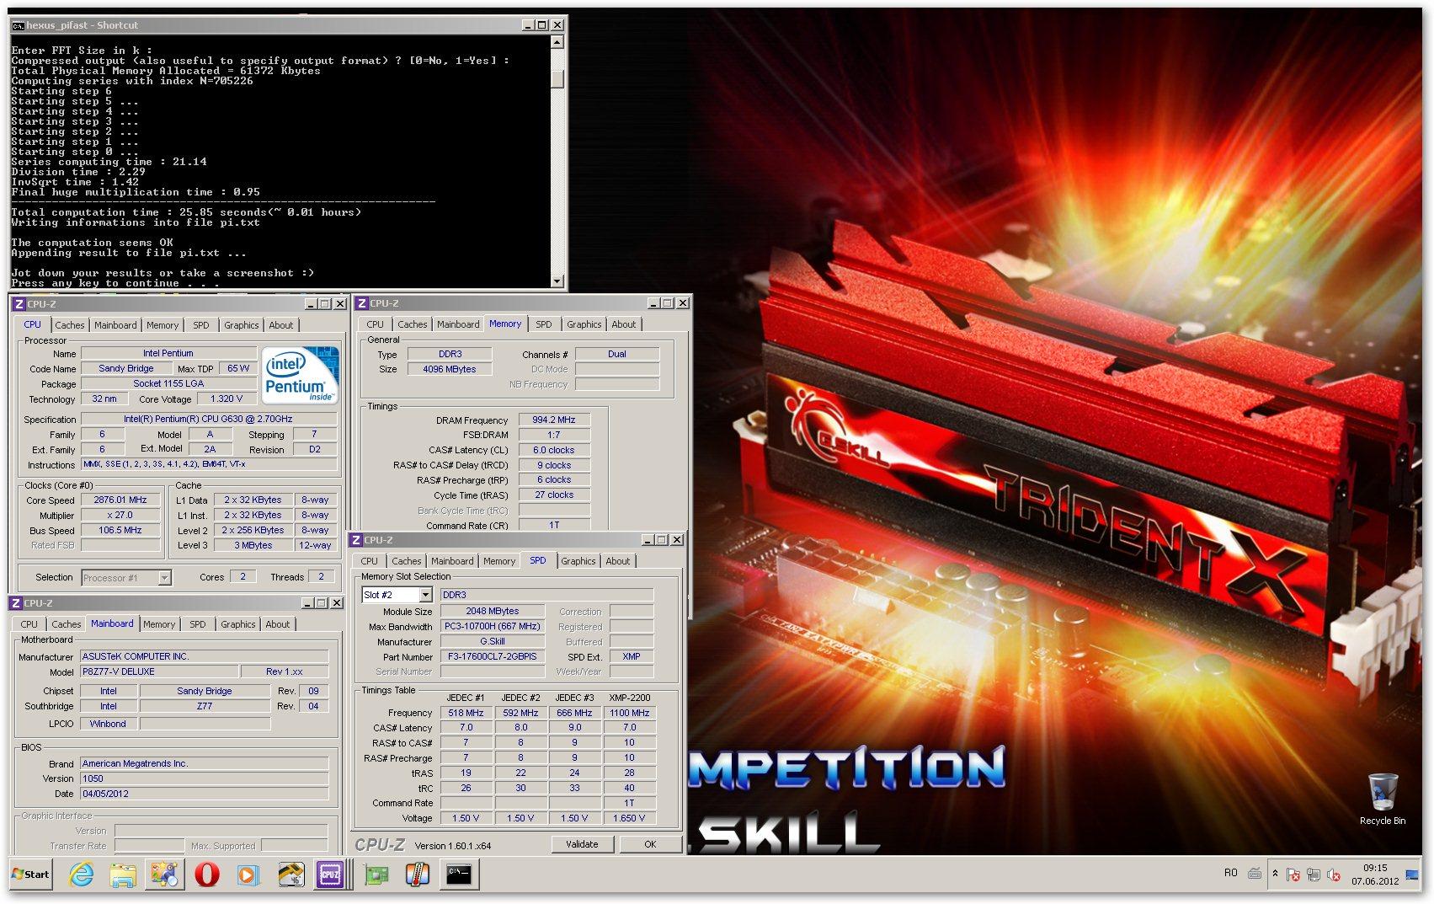Click the Specification field Intel Pentium G630
This screenshot has width=1434, height=904.
tap(208, 419)
